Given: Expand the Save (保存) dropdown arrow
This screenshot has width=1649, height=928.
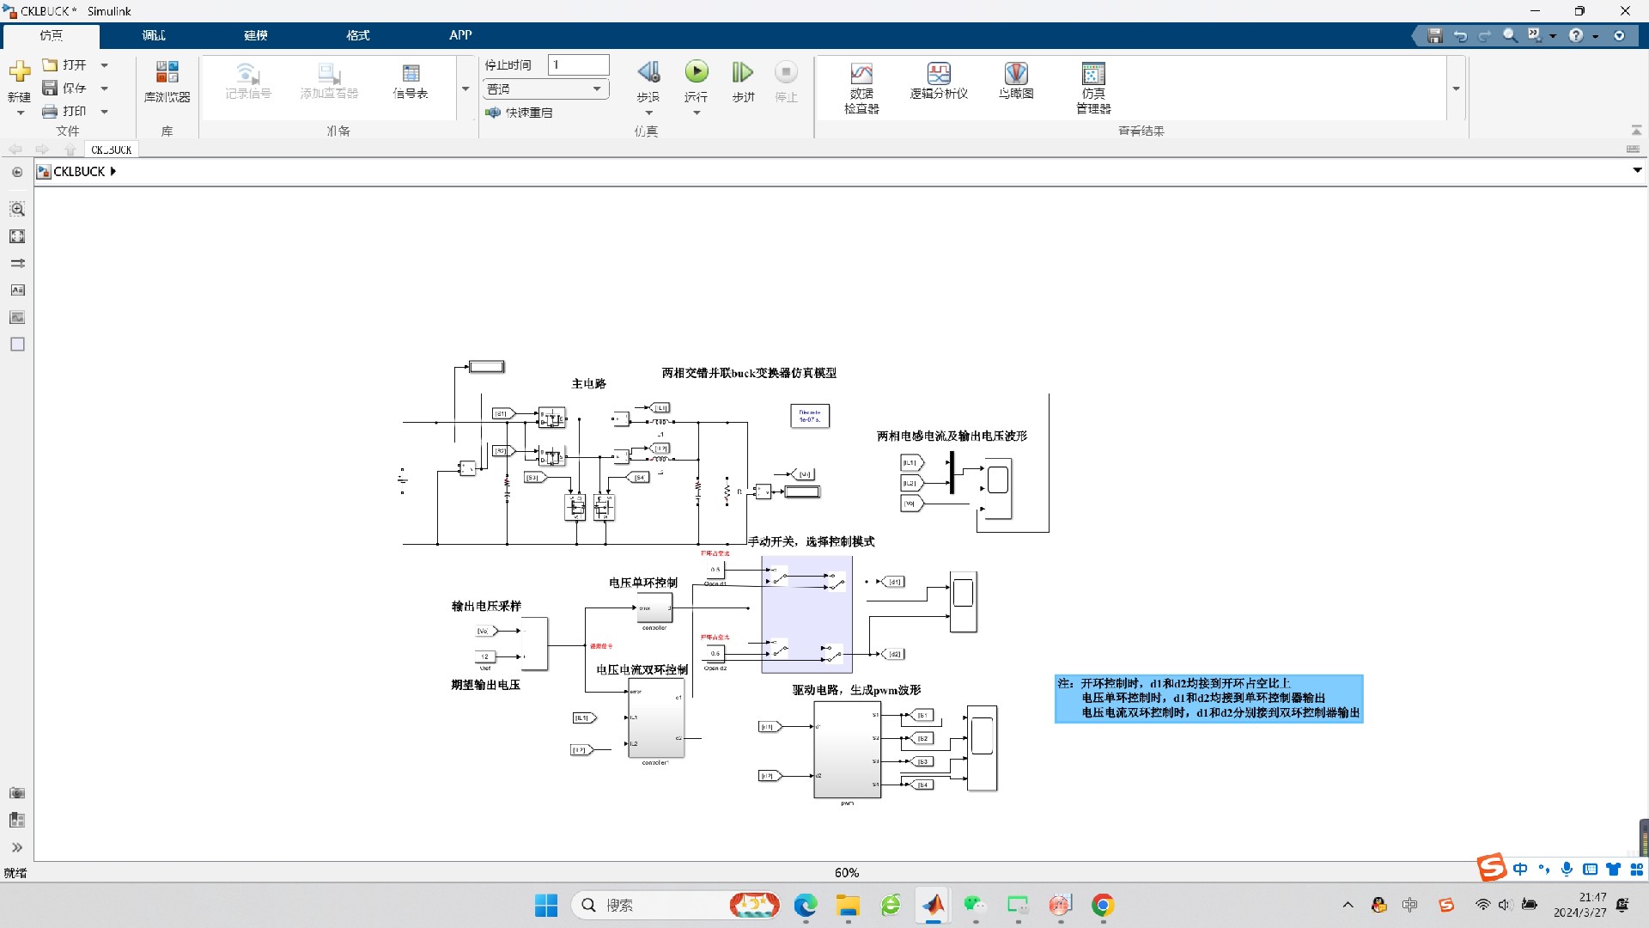Looking at the screenshot, I should (105, 88).
